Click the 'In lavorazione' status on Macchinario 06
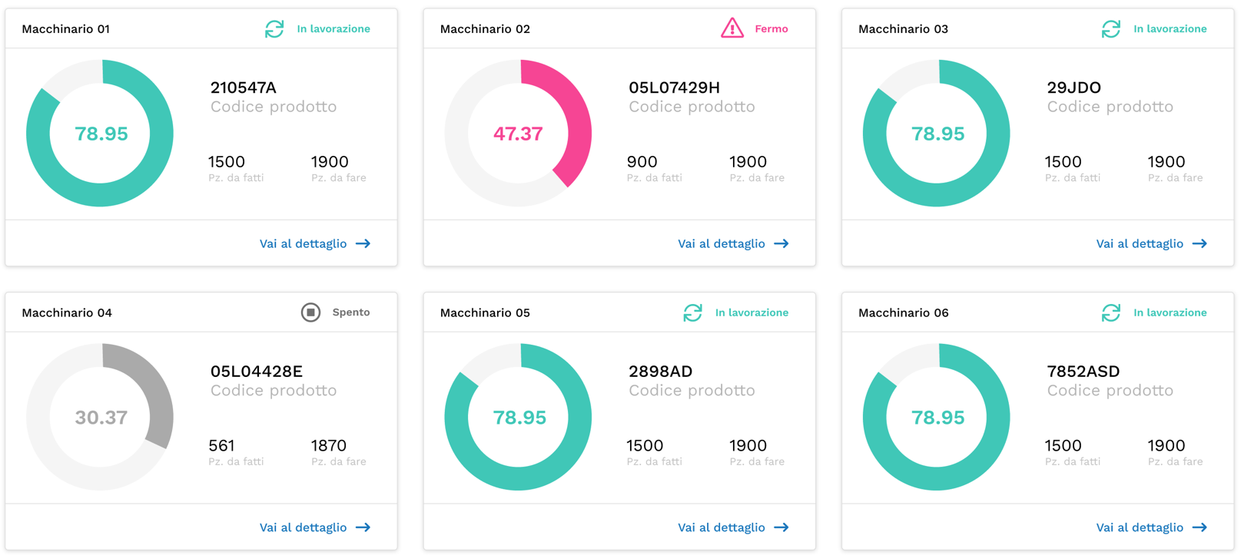Screen dimensions: 1241x555 [1170, 312]
